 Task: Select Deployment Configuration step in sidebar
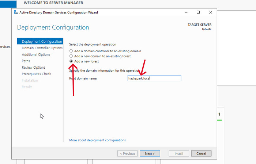40,41
